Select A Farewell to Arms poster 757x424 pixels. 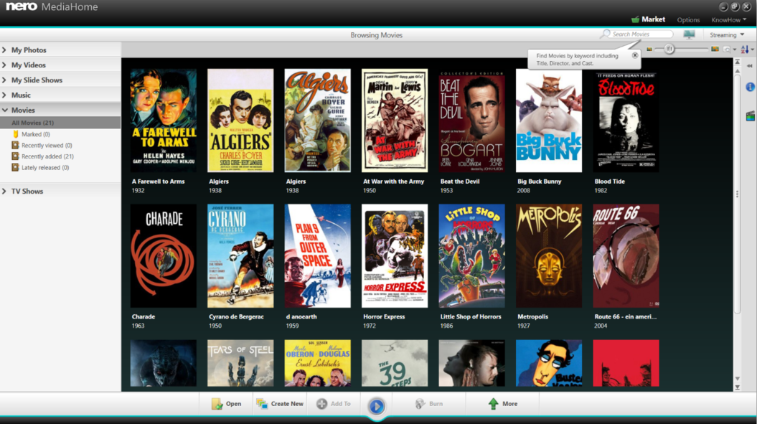(x=163, y=121)
